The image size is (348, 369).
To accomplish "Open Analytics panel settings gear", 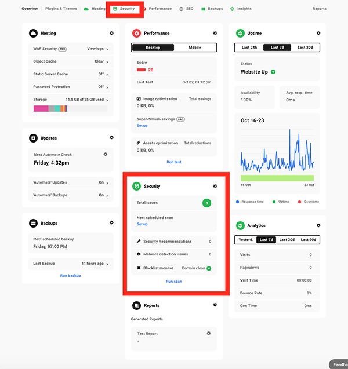I will coord(318,225).
